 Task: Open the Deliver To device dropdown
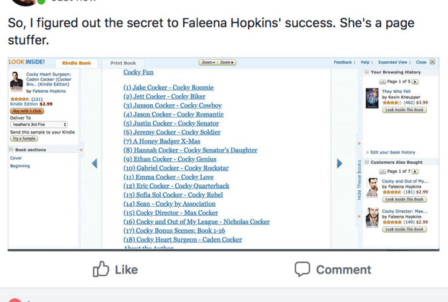tap(39, 124)
